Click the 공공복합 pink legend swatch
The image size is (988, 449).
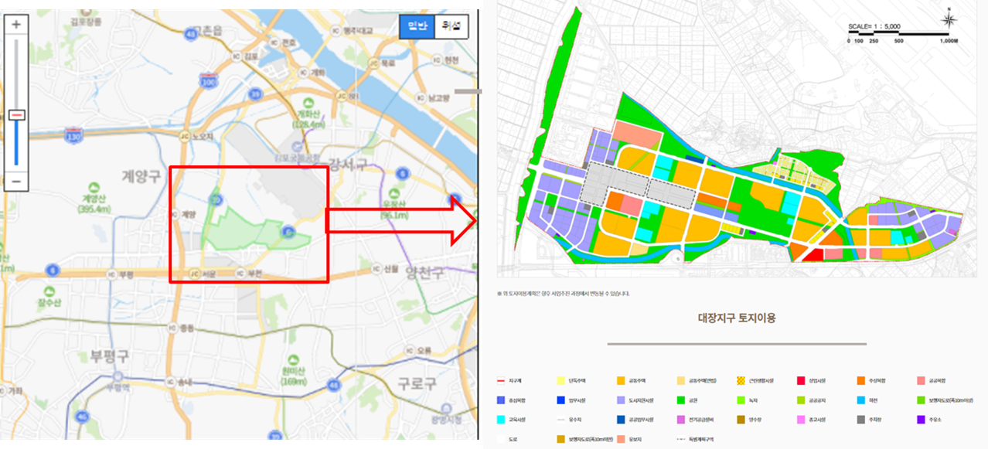pos(921,381)
